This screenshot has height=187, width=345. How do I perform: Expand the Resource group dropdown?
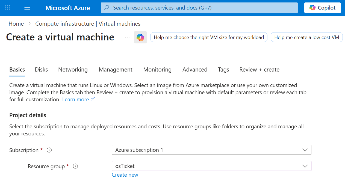point(305,166)
